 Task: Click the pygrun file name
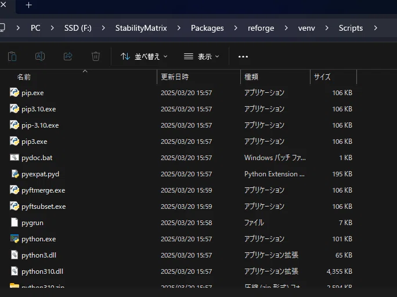click(33, 223)
